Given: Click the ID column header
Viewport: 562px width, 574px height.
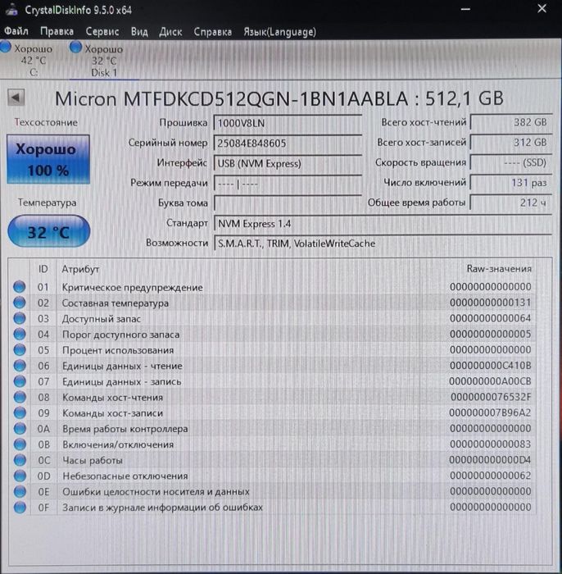Looking at the screenshot, I should 43,269.
